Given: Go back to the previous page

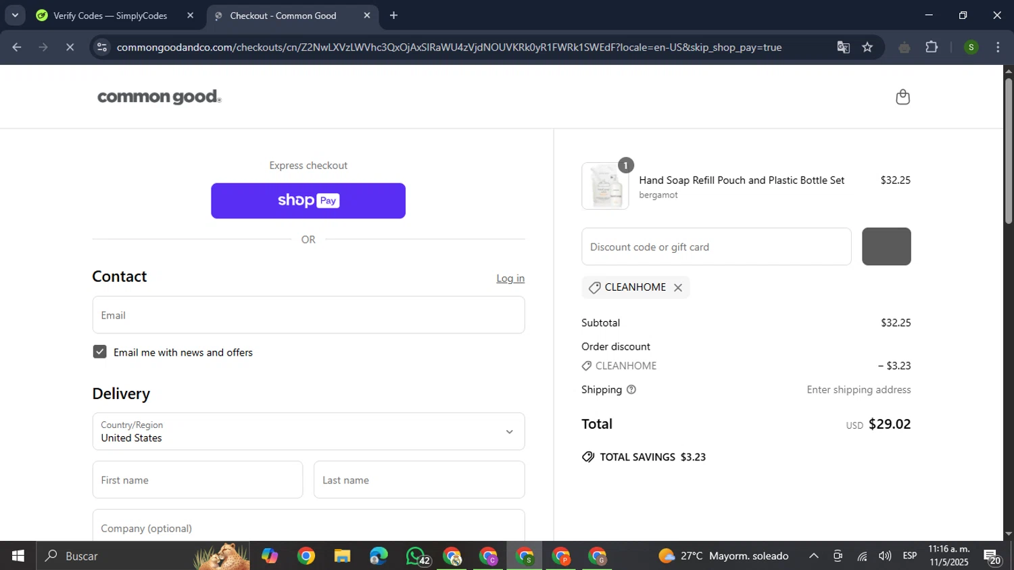Looking at the screenshot, I should (x=17, y=47).
